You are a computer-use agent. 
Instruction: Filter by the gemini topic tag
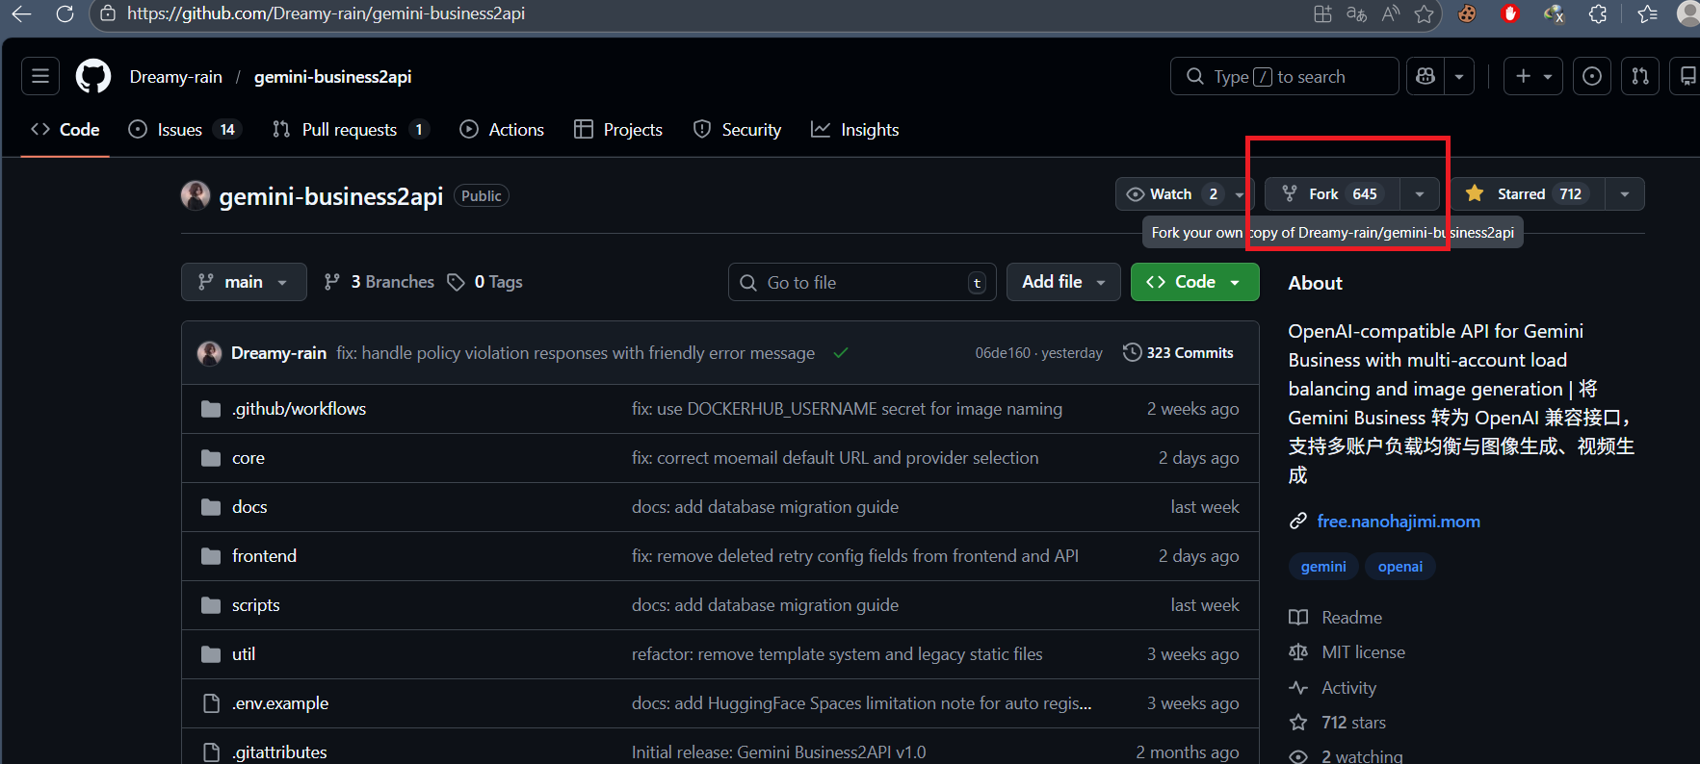(1323, 567)
